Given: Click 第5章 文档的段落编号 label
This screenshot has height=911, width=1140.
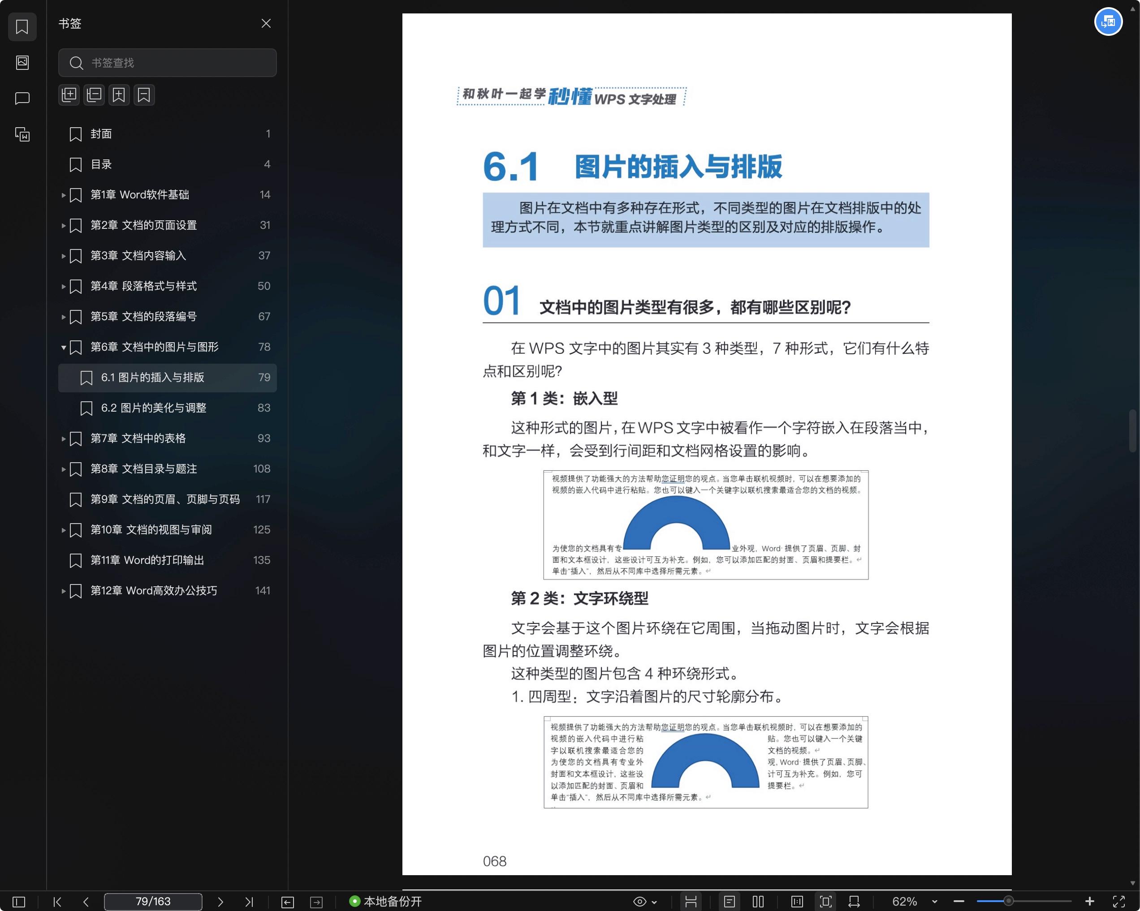Looking at the screenshot, I should point(143,317).
